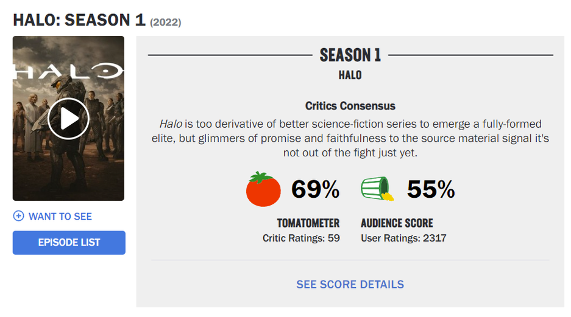571x317 pixels.
Task: Click the HALO logo on the poster
Action: (x=68, y=72)
